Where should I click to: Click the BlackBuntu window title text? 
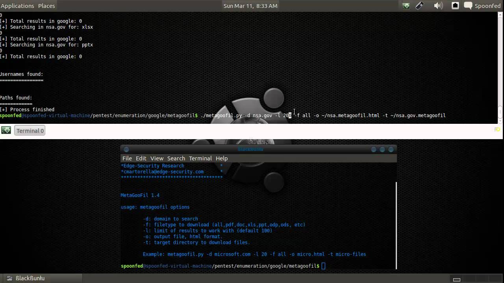click(x=250, y=149)
